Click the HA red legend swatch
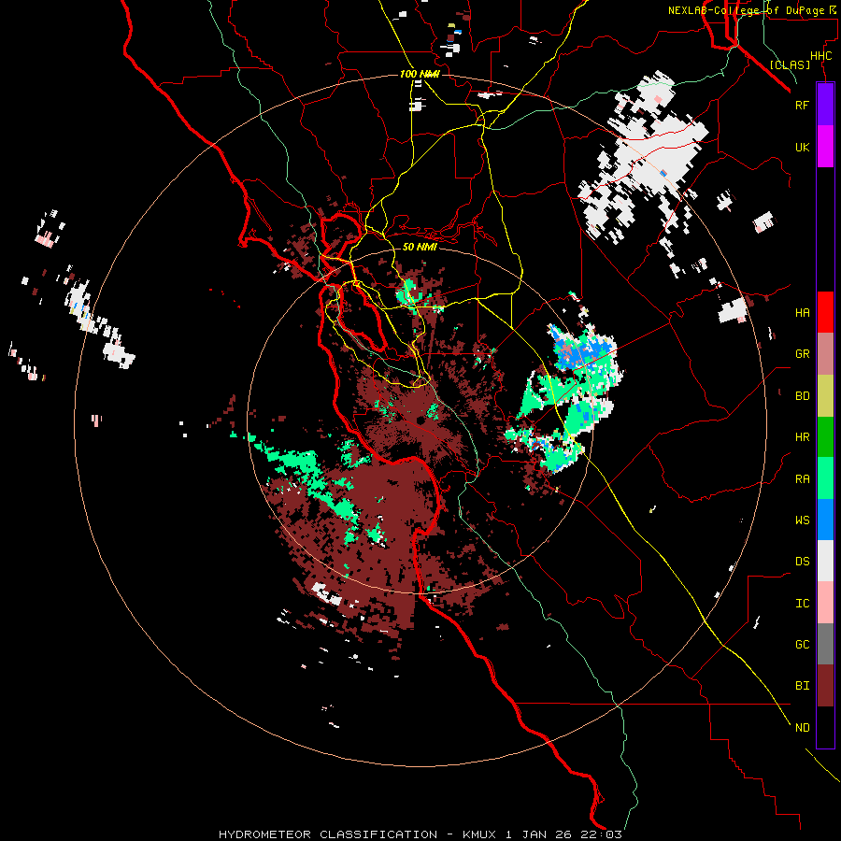Screen dimensions: 841x841 (x=825, y=312)
